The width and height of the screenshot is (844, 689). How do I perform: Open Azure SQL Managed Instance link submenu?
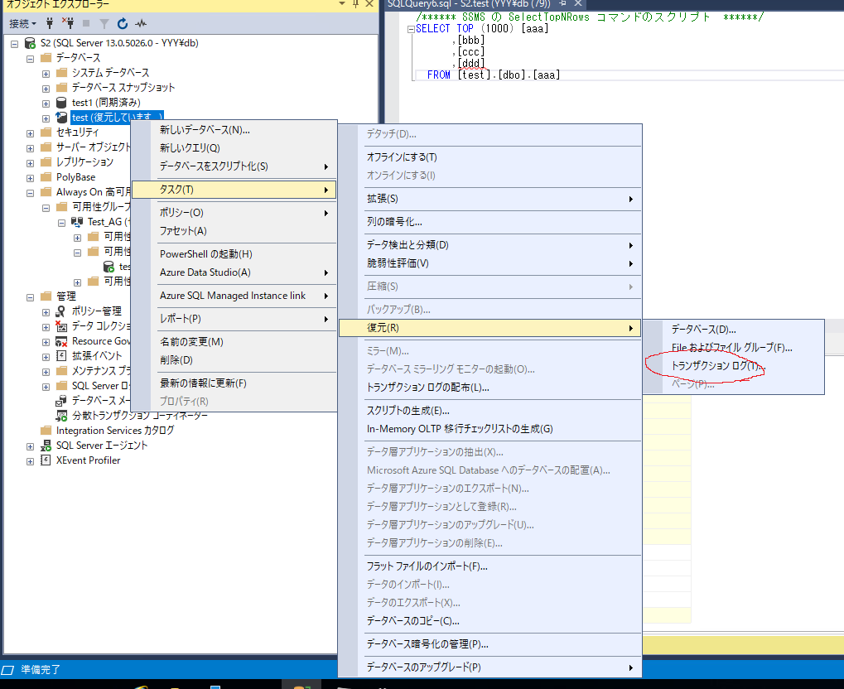[x=234, y=296]
